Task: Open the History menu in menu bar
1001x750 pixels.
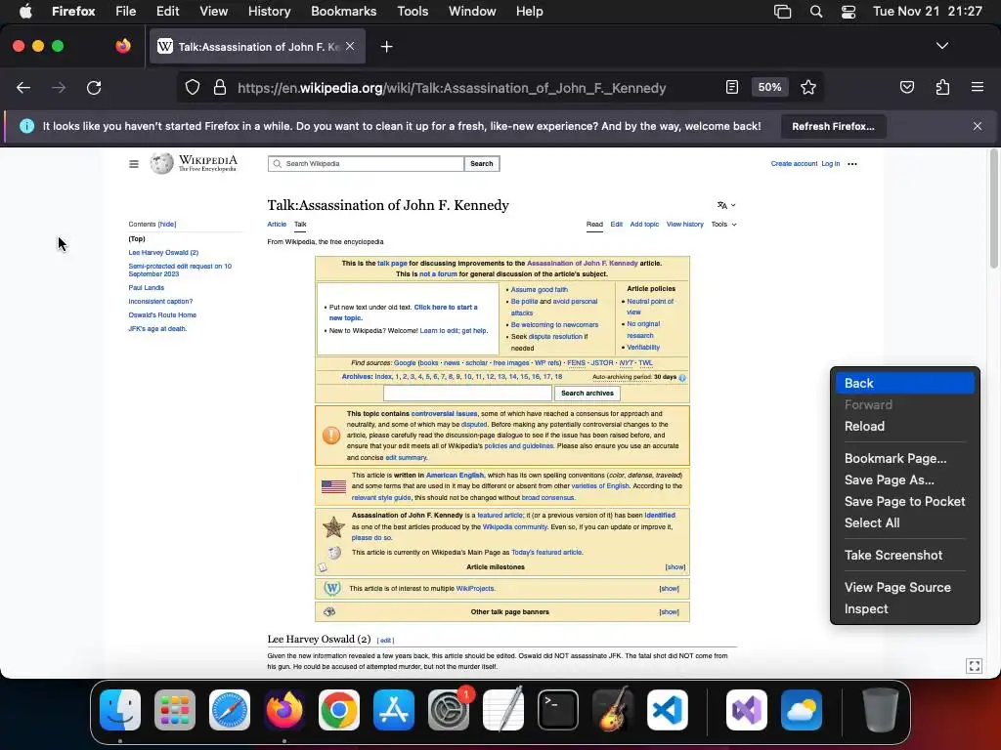Action: coord(269,12)
